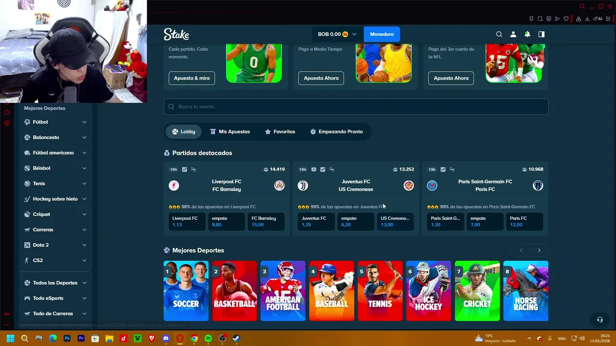Open the browser AI assistant icon
The image size is (616, 346).
[x=597, y=19]
